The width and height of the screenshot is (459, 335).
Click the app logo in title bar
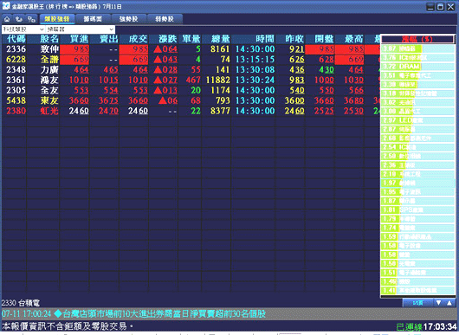click(6, 6)
